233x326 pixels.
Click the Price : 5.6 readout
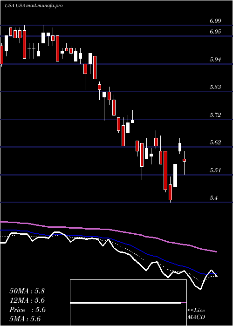[x=27, y=310]
